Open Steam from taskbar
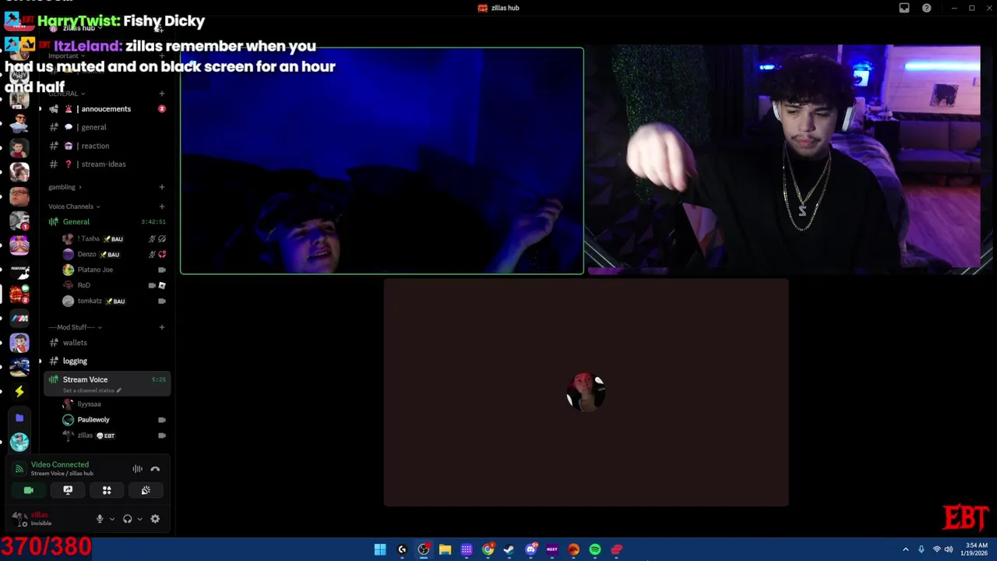The width and height of the screenshot is (997, 561). 509,549
